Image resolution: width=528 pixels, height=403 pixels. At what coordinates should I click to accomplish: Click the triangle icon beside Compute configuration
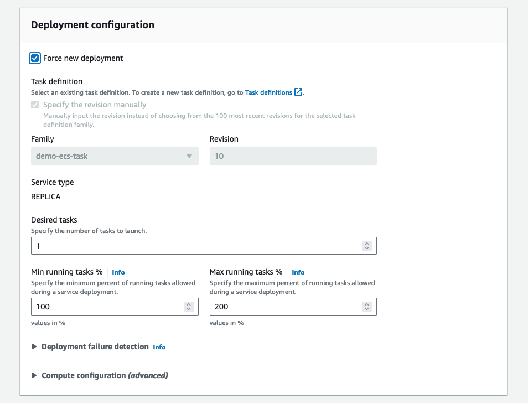coord(34,375)
